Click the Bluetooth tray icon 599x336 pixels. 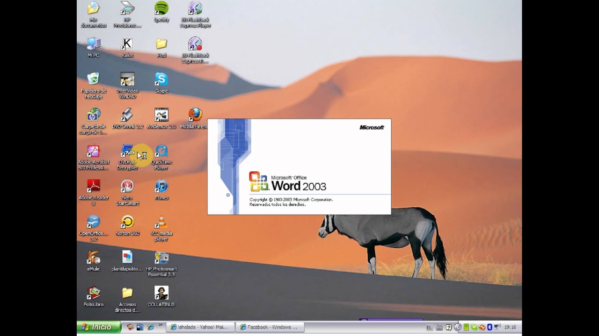489,327
